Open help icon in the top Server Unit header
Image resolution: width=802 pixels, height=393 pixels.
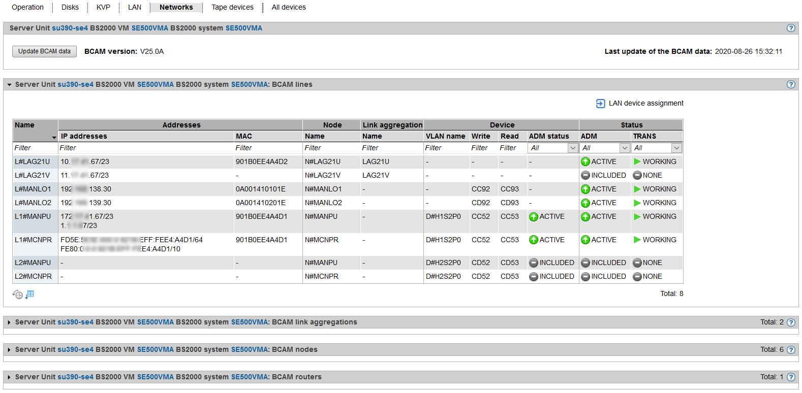pos(791,28)
